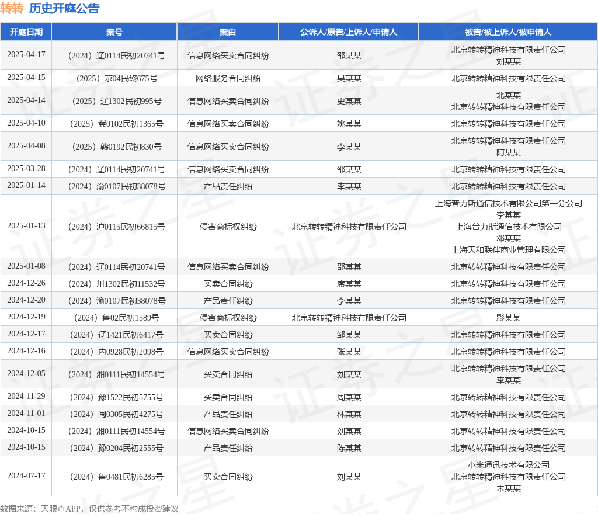
Task: Click 产品责任纠纷 in the 2024-11-01 row
Action: pos(228,414)
